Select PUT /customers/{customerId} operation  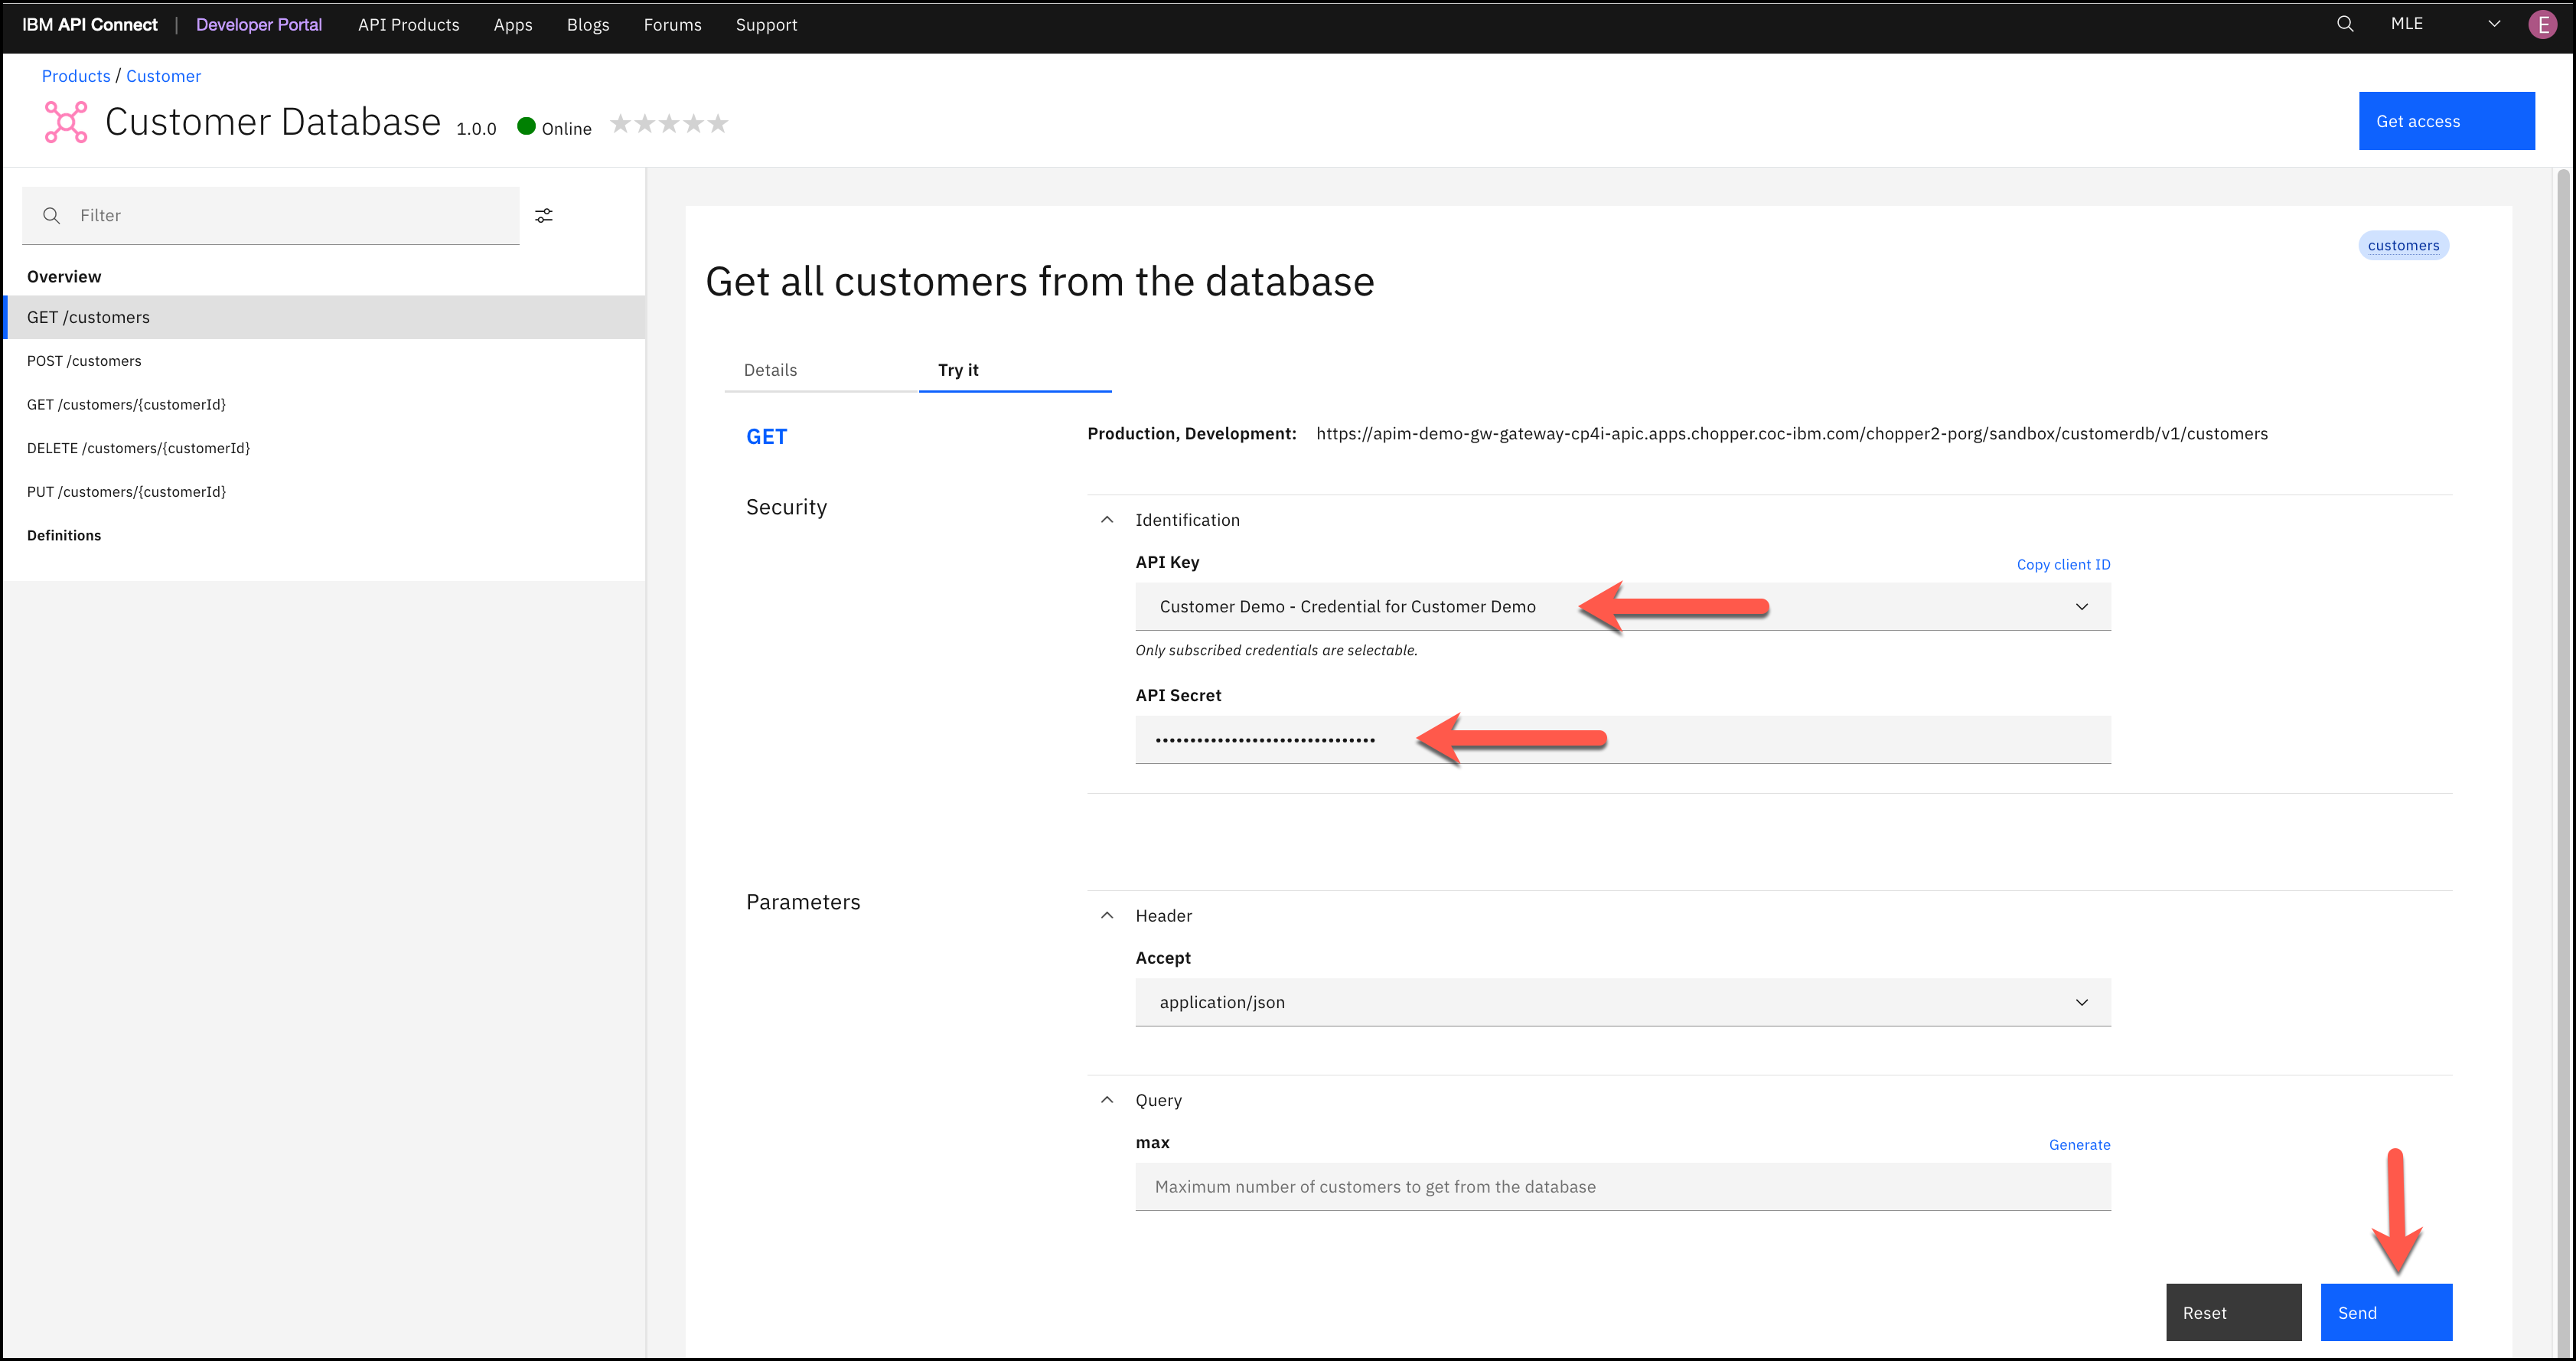[x=325, y=492]
